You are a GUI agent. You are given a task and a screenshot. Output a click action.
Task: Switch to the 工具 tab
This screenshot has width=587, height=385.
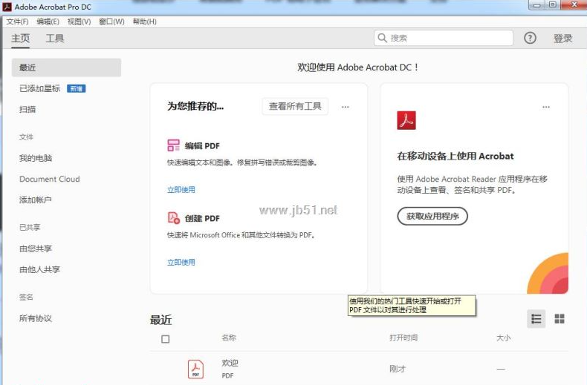[55, 39]
